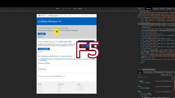Click the first body rule stylesheet source link
Viewport: 175px width, 98px height.
click(163, 86)
